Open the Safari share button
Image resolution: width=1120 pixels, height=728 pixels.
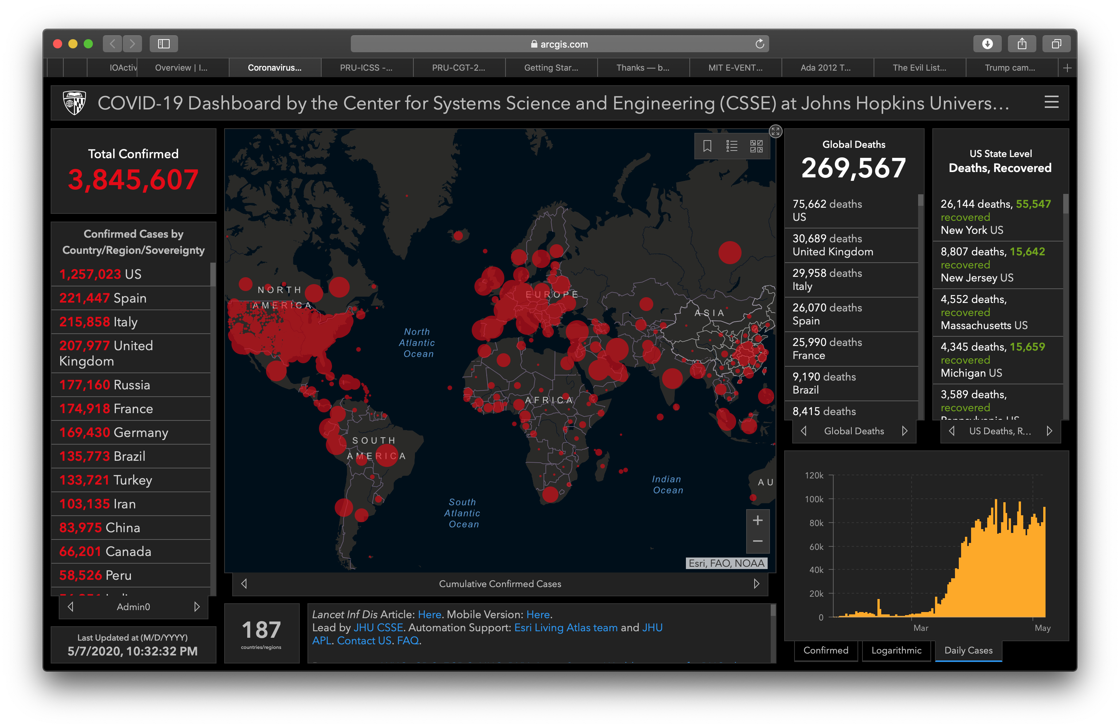pos(1022,44)
